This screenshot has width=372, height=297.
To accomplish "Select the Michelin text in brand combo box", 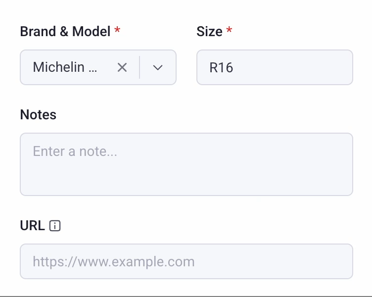I will click(58, 67).
